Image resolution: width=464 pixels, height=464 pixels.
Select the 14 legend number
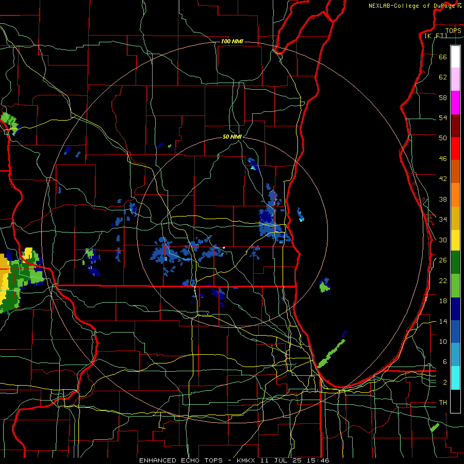point(443,321)
